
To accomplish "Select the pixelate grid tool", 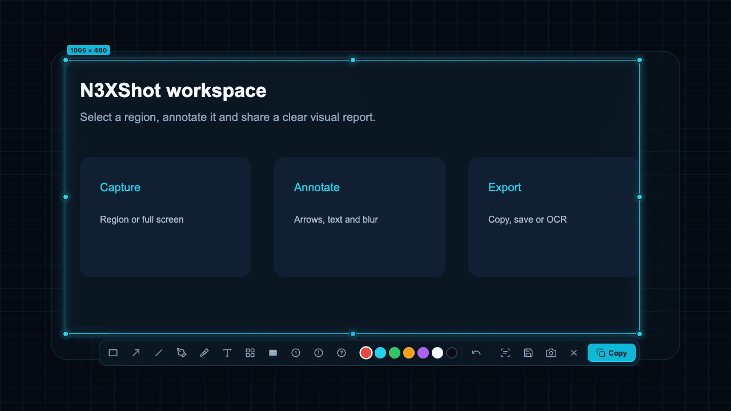I will (x=250, y=353).
